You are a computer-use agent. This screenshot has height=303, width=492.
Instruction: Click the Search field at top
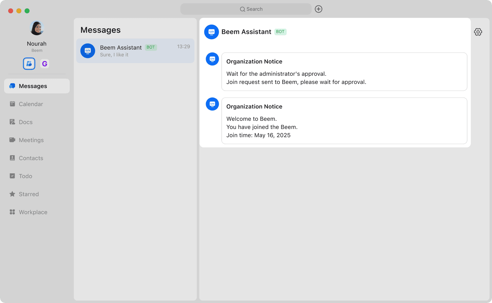click(246, 9)
